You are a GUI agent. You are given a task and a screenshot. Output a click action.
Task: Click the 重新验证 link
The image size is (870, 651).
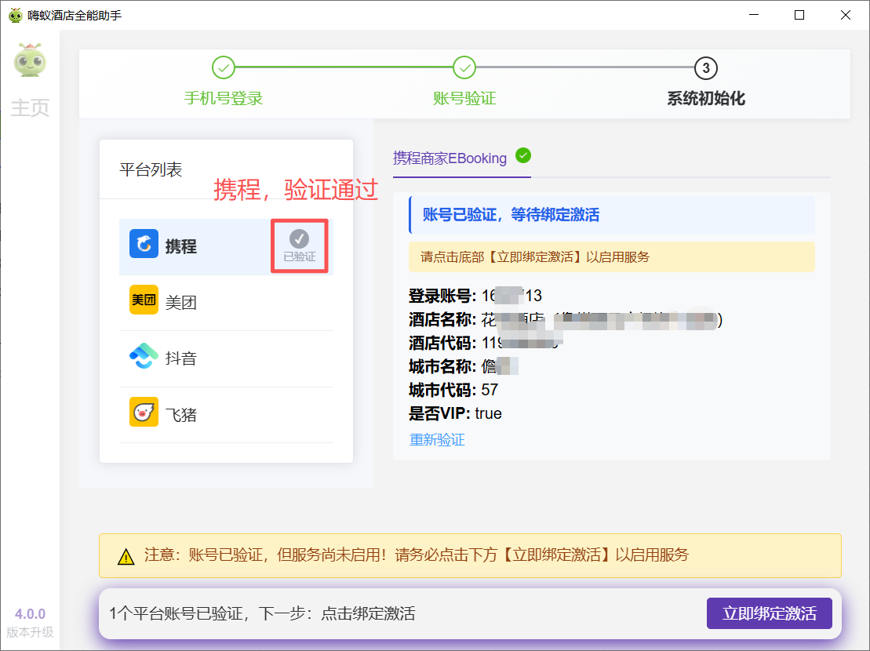coord(437,441)
